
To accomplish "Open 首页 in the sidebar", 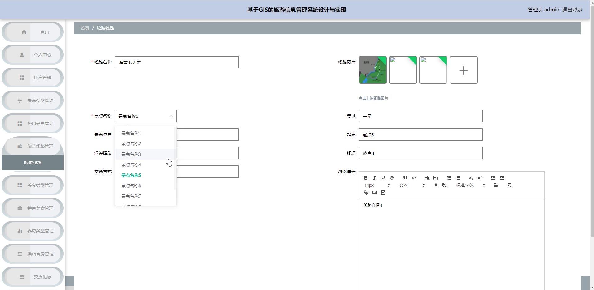I will pyautogui.click(x=33, y=32).
